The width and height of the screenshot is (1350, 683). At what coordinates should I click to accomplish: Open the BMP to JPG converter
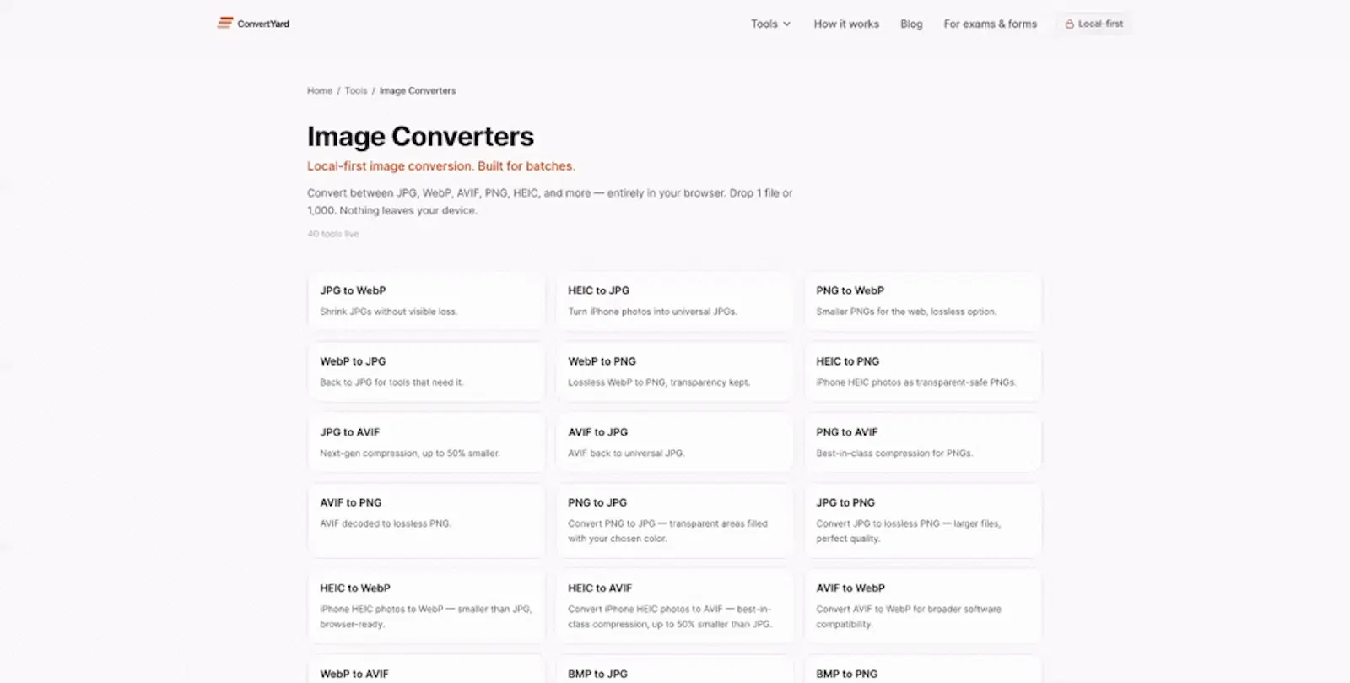tap(674, 670)
